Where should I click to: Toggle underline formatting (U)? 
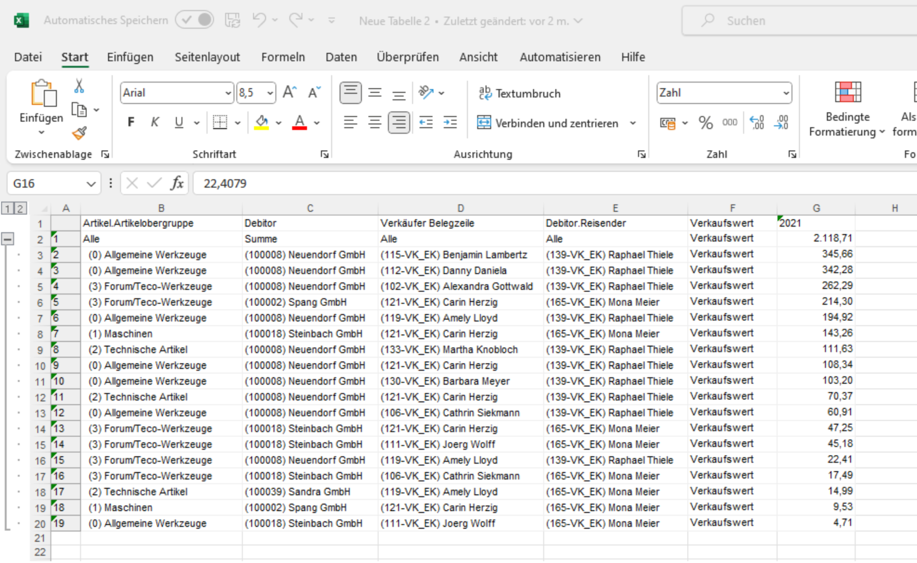pos(178,123)
